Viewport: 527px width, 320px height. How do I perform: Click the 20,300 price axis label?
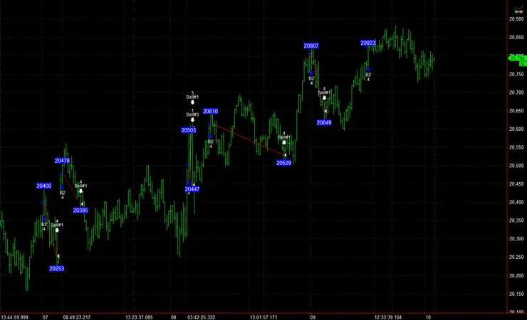[x=516, y=239]
